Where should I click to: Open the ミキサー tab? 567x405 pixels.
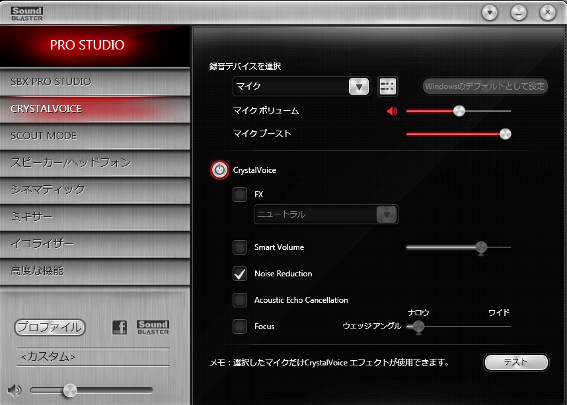pos(94,217)
